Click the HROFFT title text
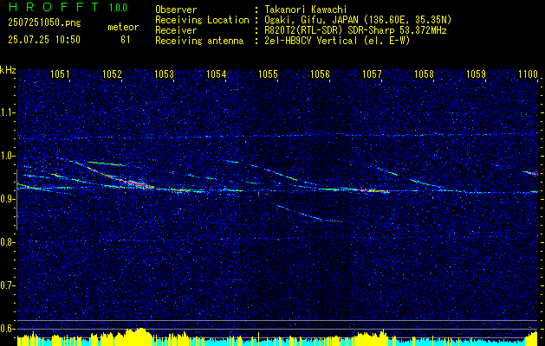The image size is (545, 346). coord(53,7)
